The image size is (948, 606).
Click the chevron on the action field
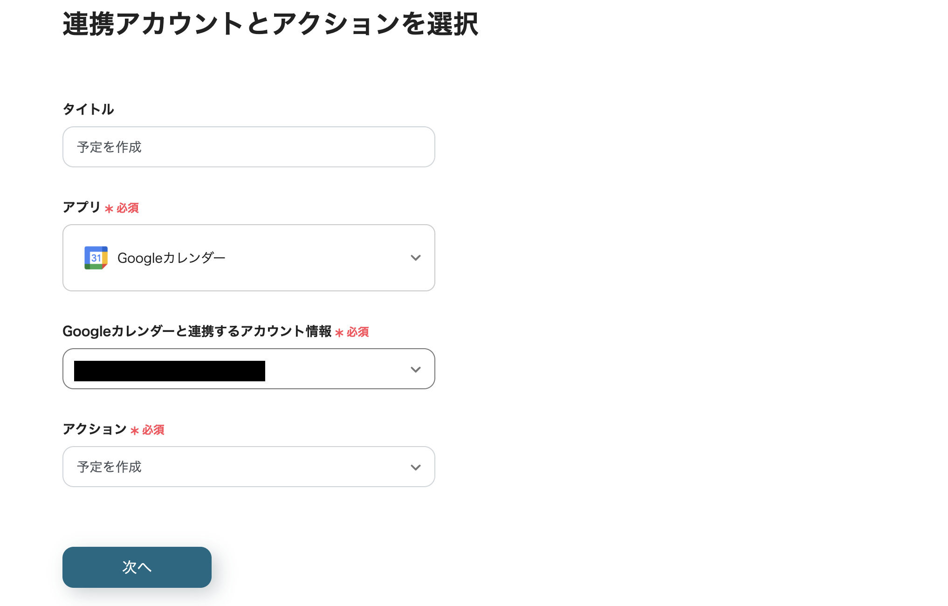(416, 467)
